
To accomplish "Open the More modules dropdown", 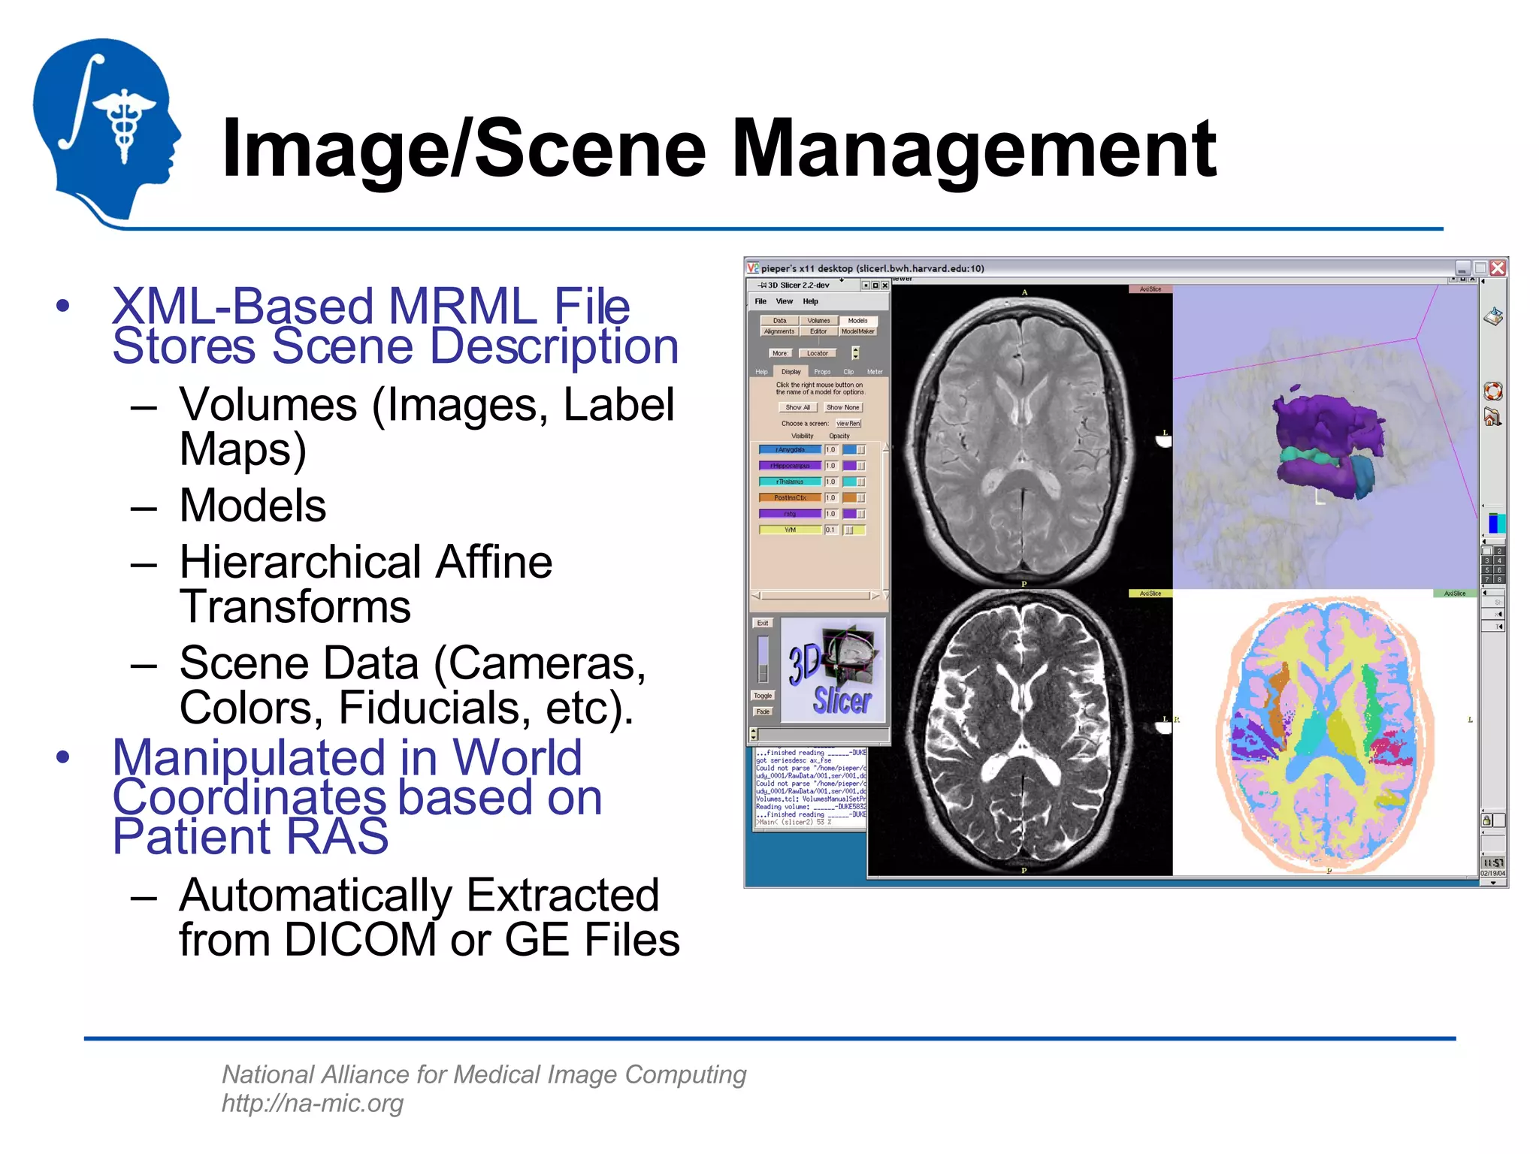I will [x=780, y=353].
